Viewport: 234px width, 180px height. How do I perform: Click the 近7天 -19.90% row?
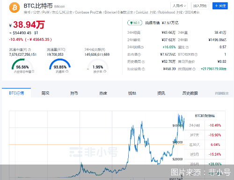205,135
